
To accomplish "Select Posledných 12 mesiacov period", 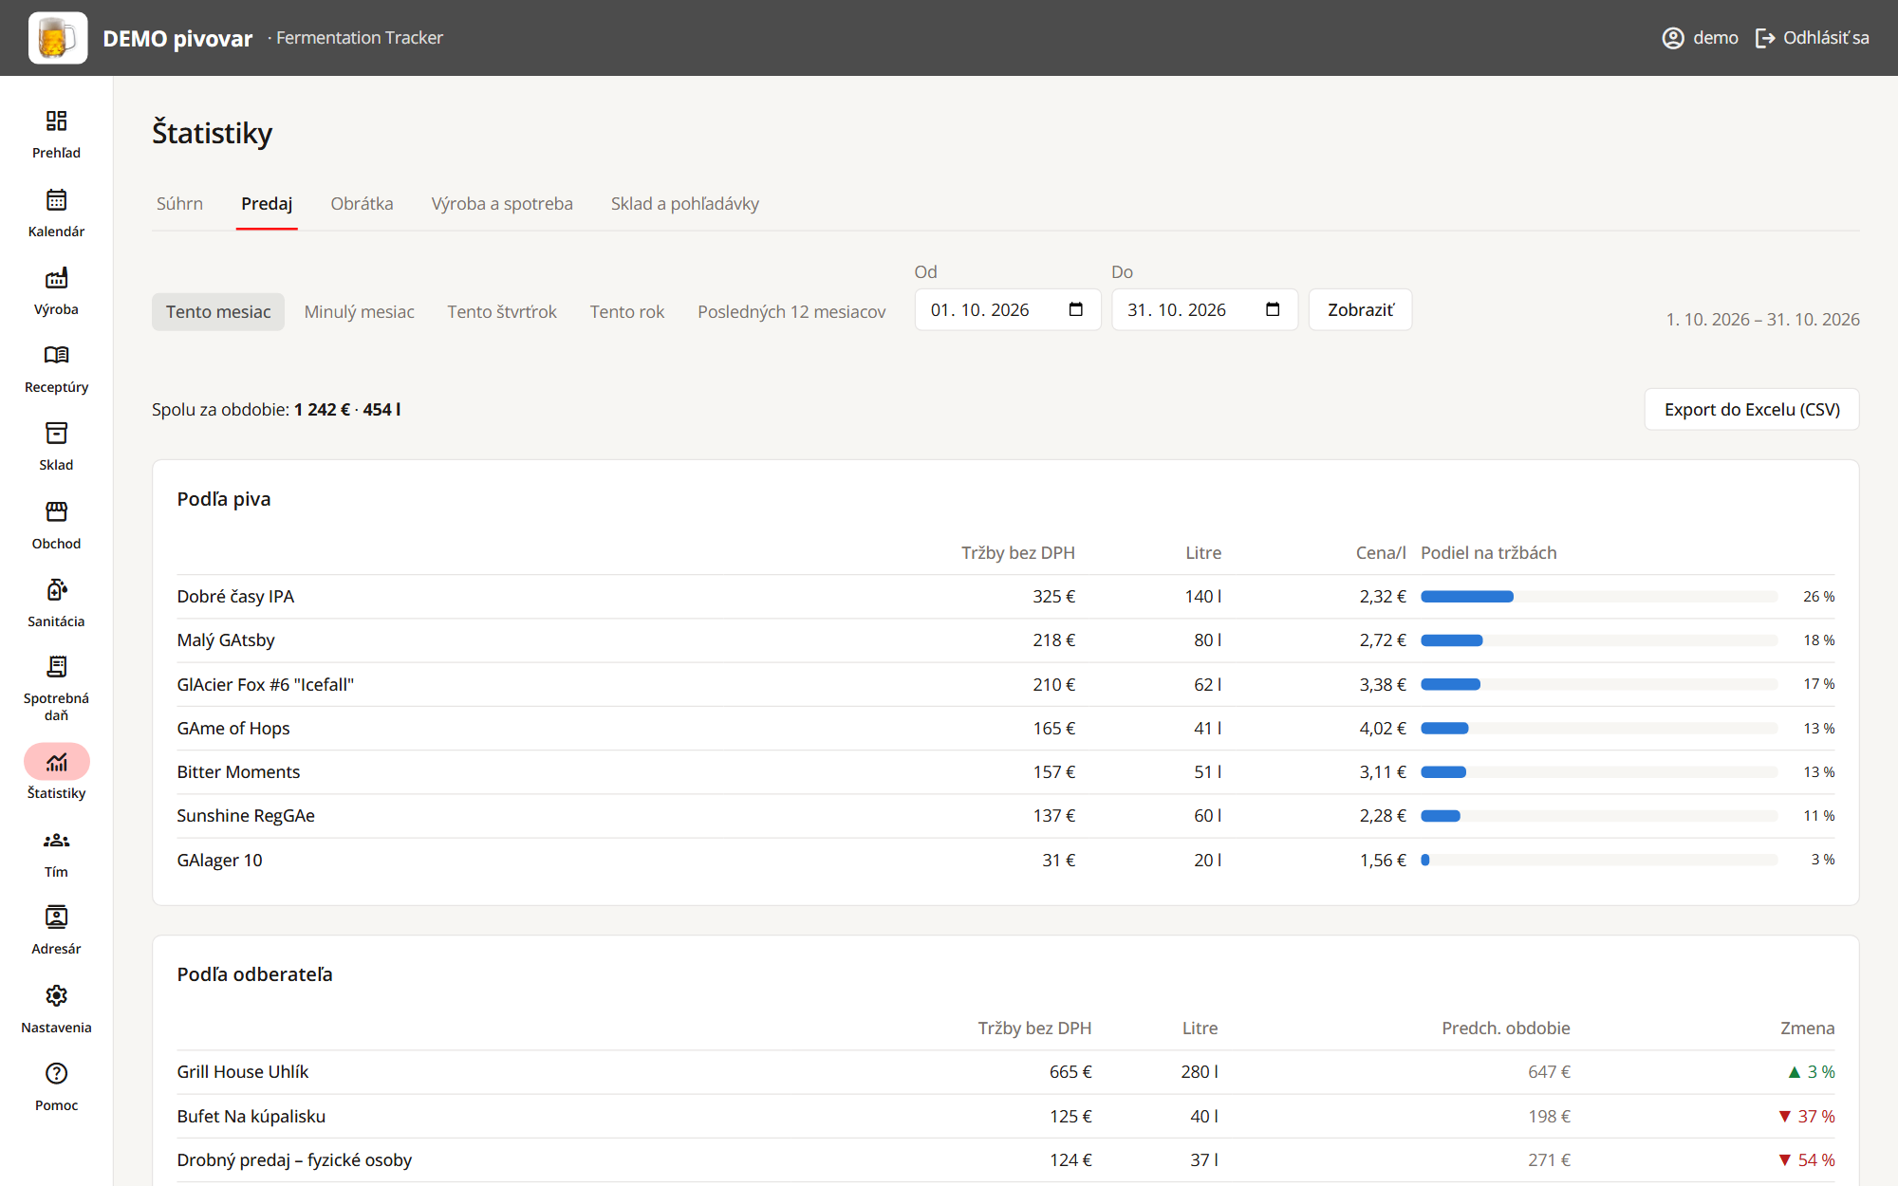I will [x=791, y=311].
